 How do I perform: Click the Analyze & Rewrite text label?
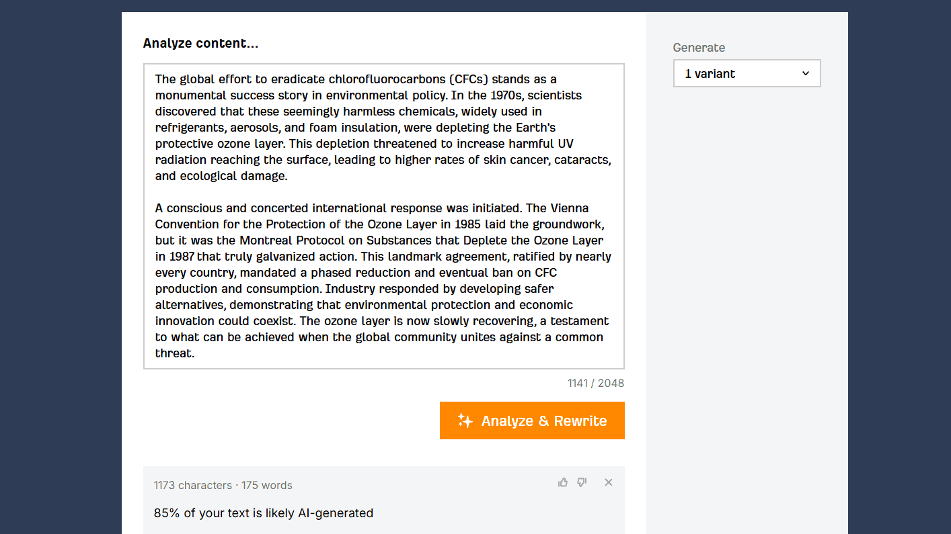click(544, 421)
